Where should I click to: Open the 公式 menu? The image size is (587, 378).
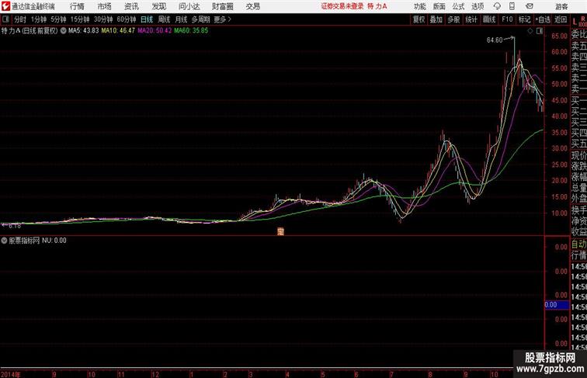click(x=458, y=7)
